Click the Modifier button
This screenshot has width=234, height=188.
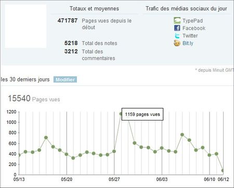click(x=65, y=79)
